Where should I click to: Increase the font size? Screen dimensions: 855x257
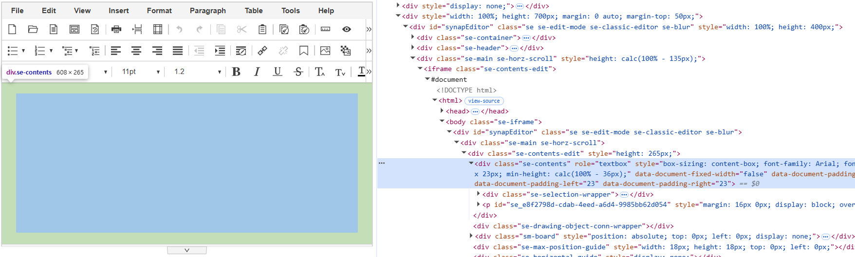pos(320,72)
